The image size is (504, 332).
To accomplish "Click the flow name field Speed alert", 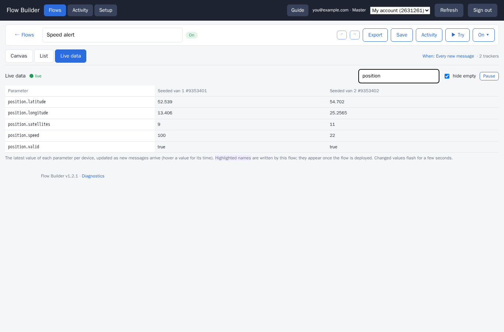I will click(113, 35).
